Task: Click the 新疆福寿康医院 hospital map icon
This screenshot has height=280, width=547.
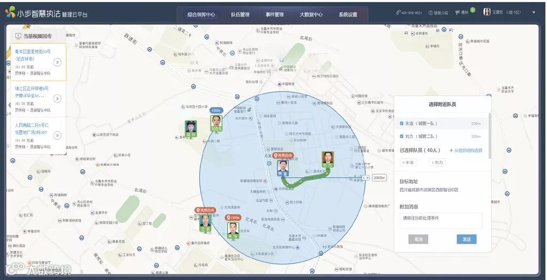Action: [265, 181]
